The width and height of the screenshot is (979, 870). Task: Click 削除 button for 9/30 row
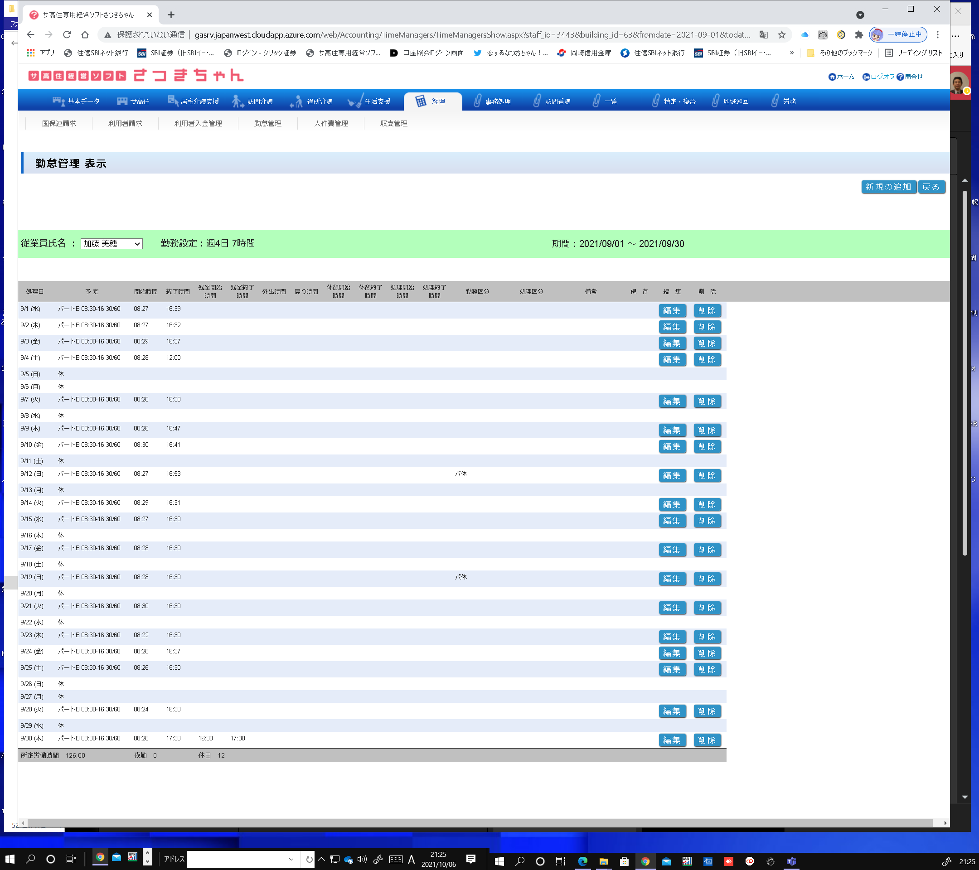pyautogui.click(x=707, y=740)
